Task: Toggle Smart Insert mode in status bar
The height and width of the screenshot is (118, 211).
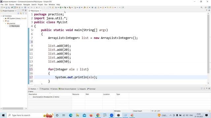Action: 137,111
